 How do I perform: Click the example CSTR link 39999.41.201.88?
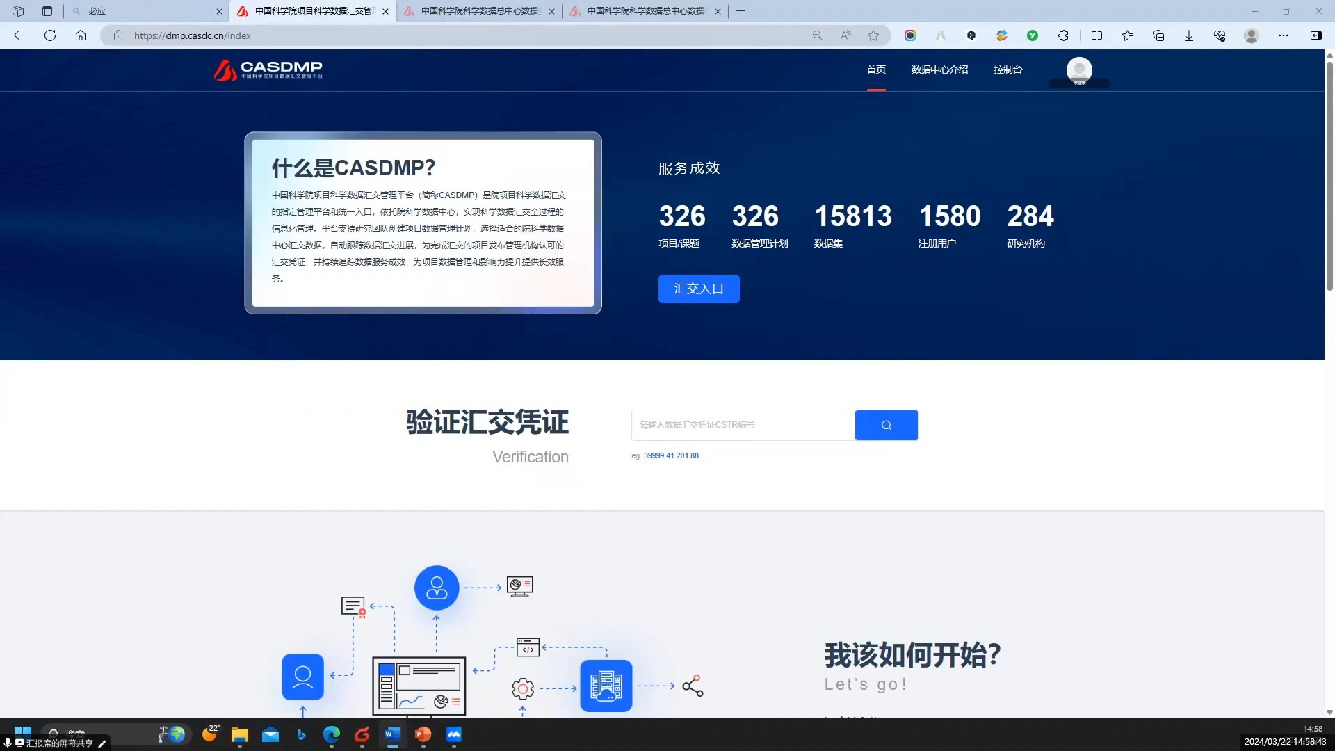tap(671, 455)
